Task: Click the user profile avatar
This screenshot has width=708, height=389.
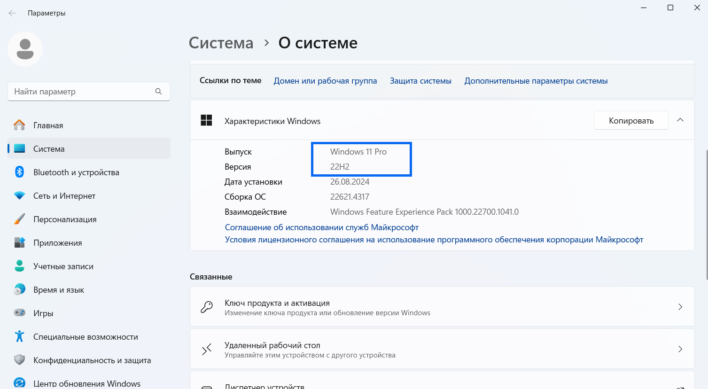Action: point(25,48)
